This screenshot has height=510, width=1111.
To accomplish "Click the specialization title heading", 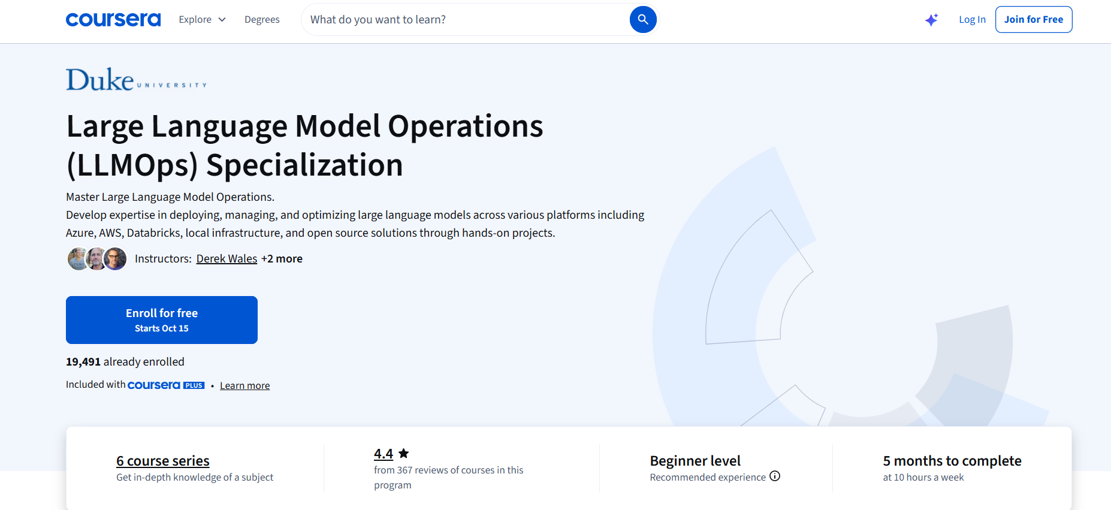I will pos(304,146).
